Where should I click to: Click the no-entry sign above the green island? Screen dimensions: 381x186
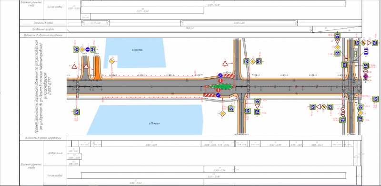[x=220, y=80]
